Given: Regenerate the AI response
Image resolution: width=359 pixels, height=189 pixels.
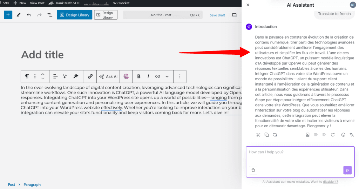Looking at the screenshot, I should pyautogui.click(x=333, y=135).
